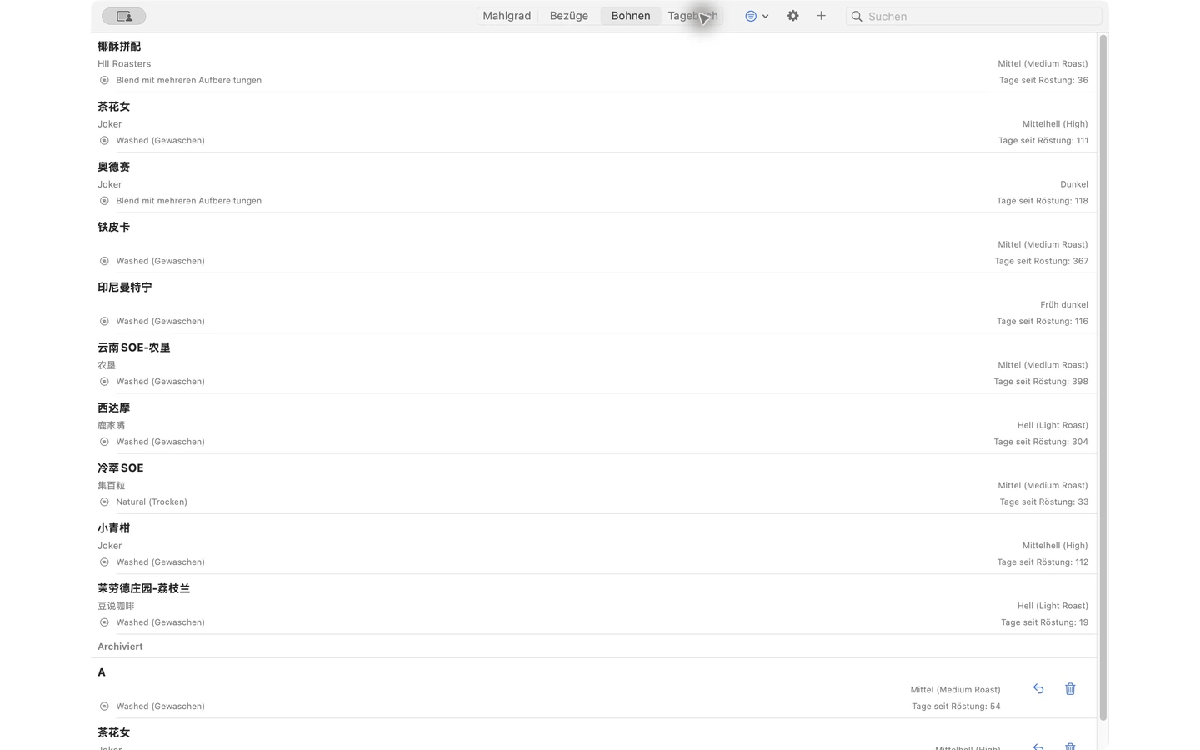Click Tage seit Röstung: 116
Viewport: 1200px width, 750px height.
(x=1042, y=322)
